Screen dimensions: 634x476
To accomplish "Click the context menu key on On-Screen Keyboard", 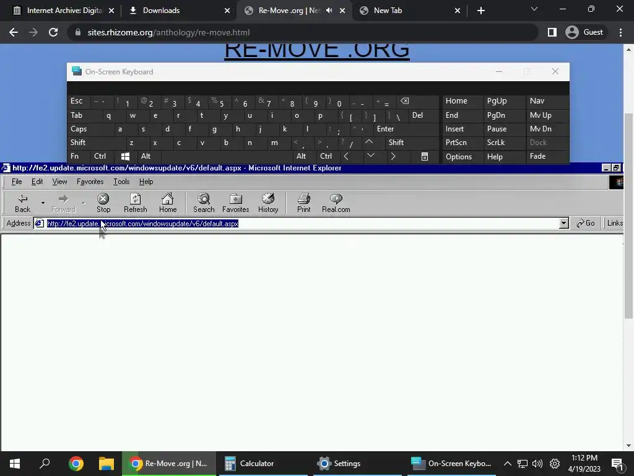I will (x=424, y=156).
